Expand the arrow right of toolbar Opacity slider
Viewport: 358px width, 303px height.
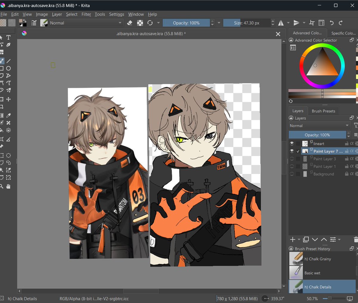219,23
